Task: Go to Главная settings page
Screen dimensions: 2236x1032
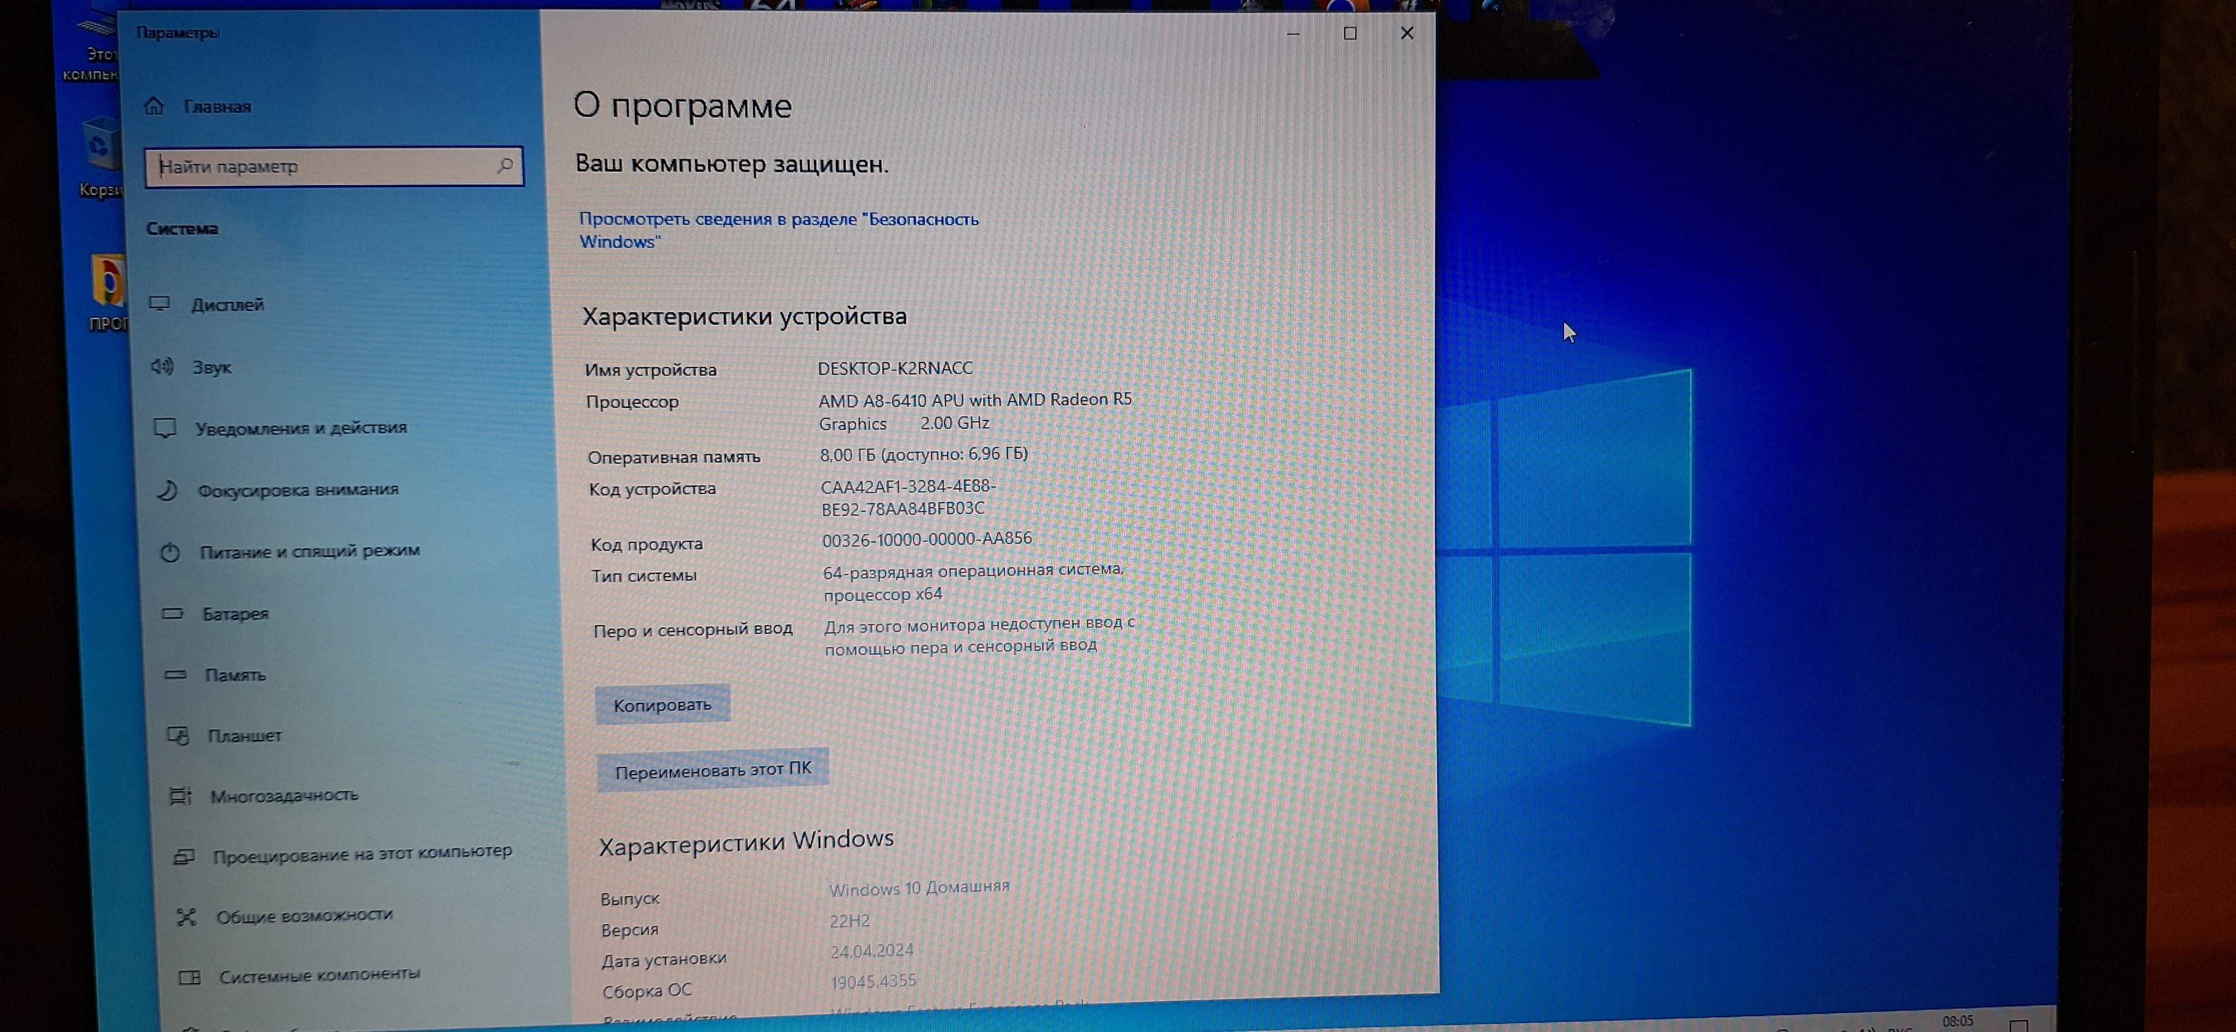Action: point(217,107)
